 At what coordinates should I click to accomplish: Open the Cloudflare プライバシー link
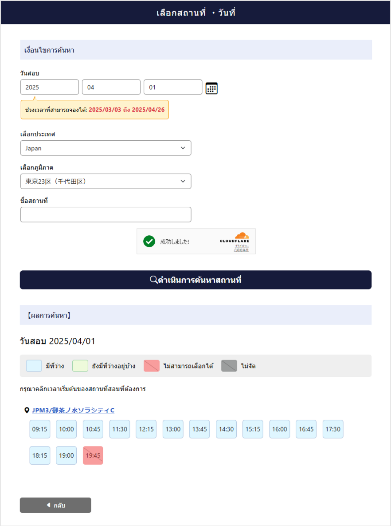(x=242, y=246)
